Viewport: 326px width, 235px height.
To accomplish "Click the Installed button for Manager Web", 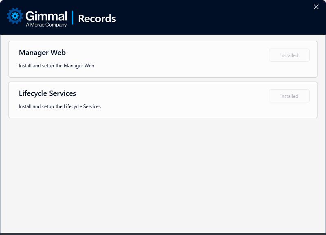I will click(289, 55).
